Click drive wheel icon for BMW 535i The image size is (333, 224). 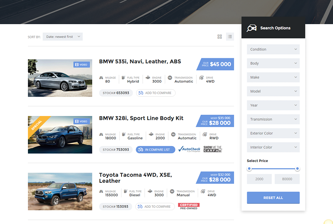click(201, 78)
